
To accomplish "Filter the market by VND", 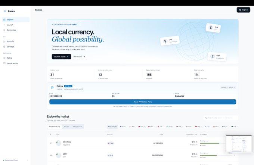I will click(198, 127).
